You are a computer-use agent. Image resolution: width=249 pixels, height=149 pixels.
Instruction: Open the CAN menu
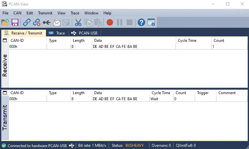[x=17, y=13]
